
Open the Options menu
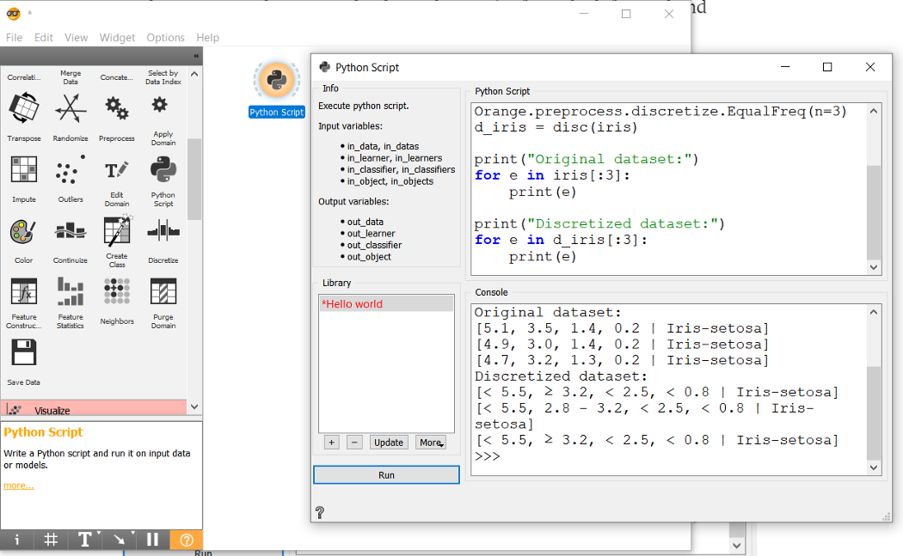tap(165, 37)
